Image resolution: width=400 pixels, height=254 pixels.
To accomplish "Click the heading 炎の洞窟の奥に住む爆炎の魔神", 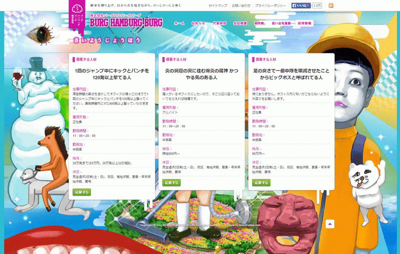I will [201, 74].
